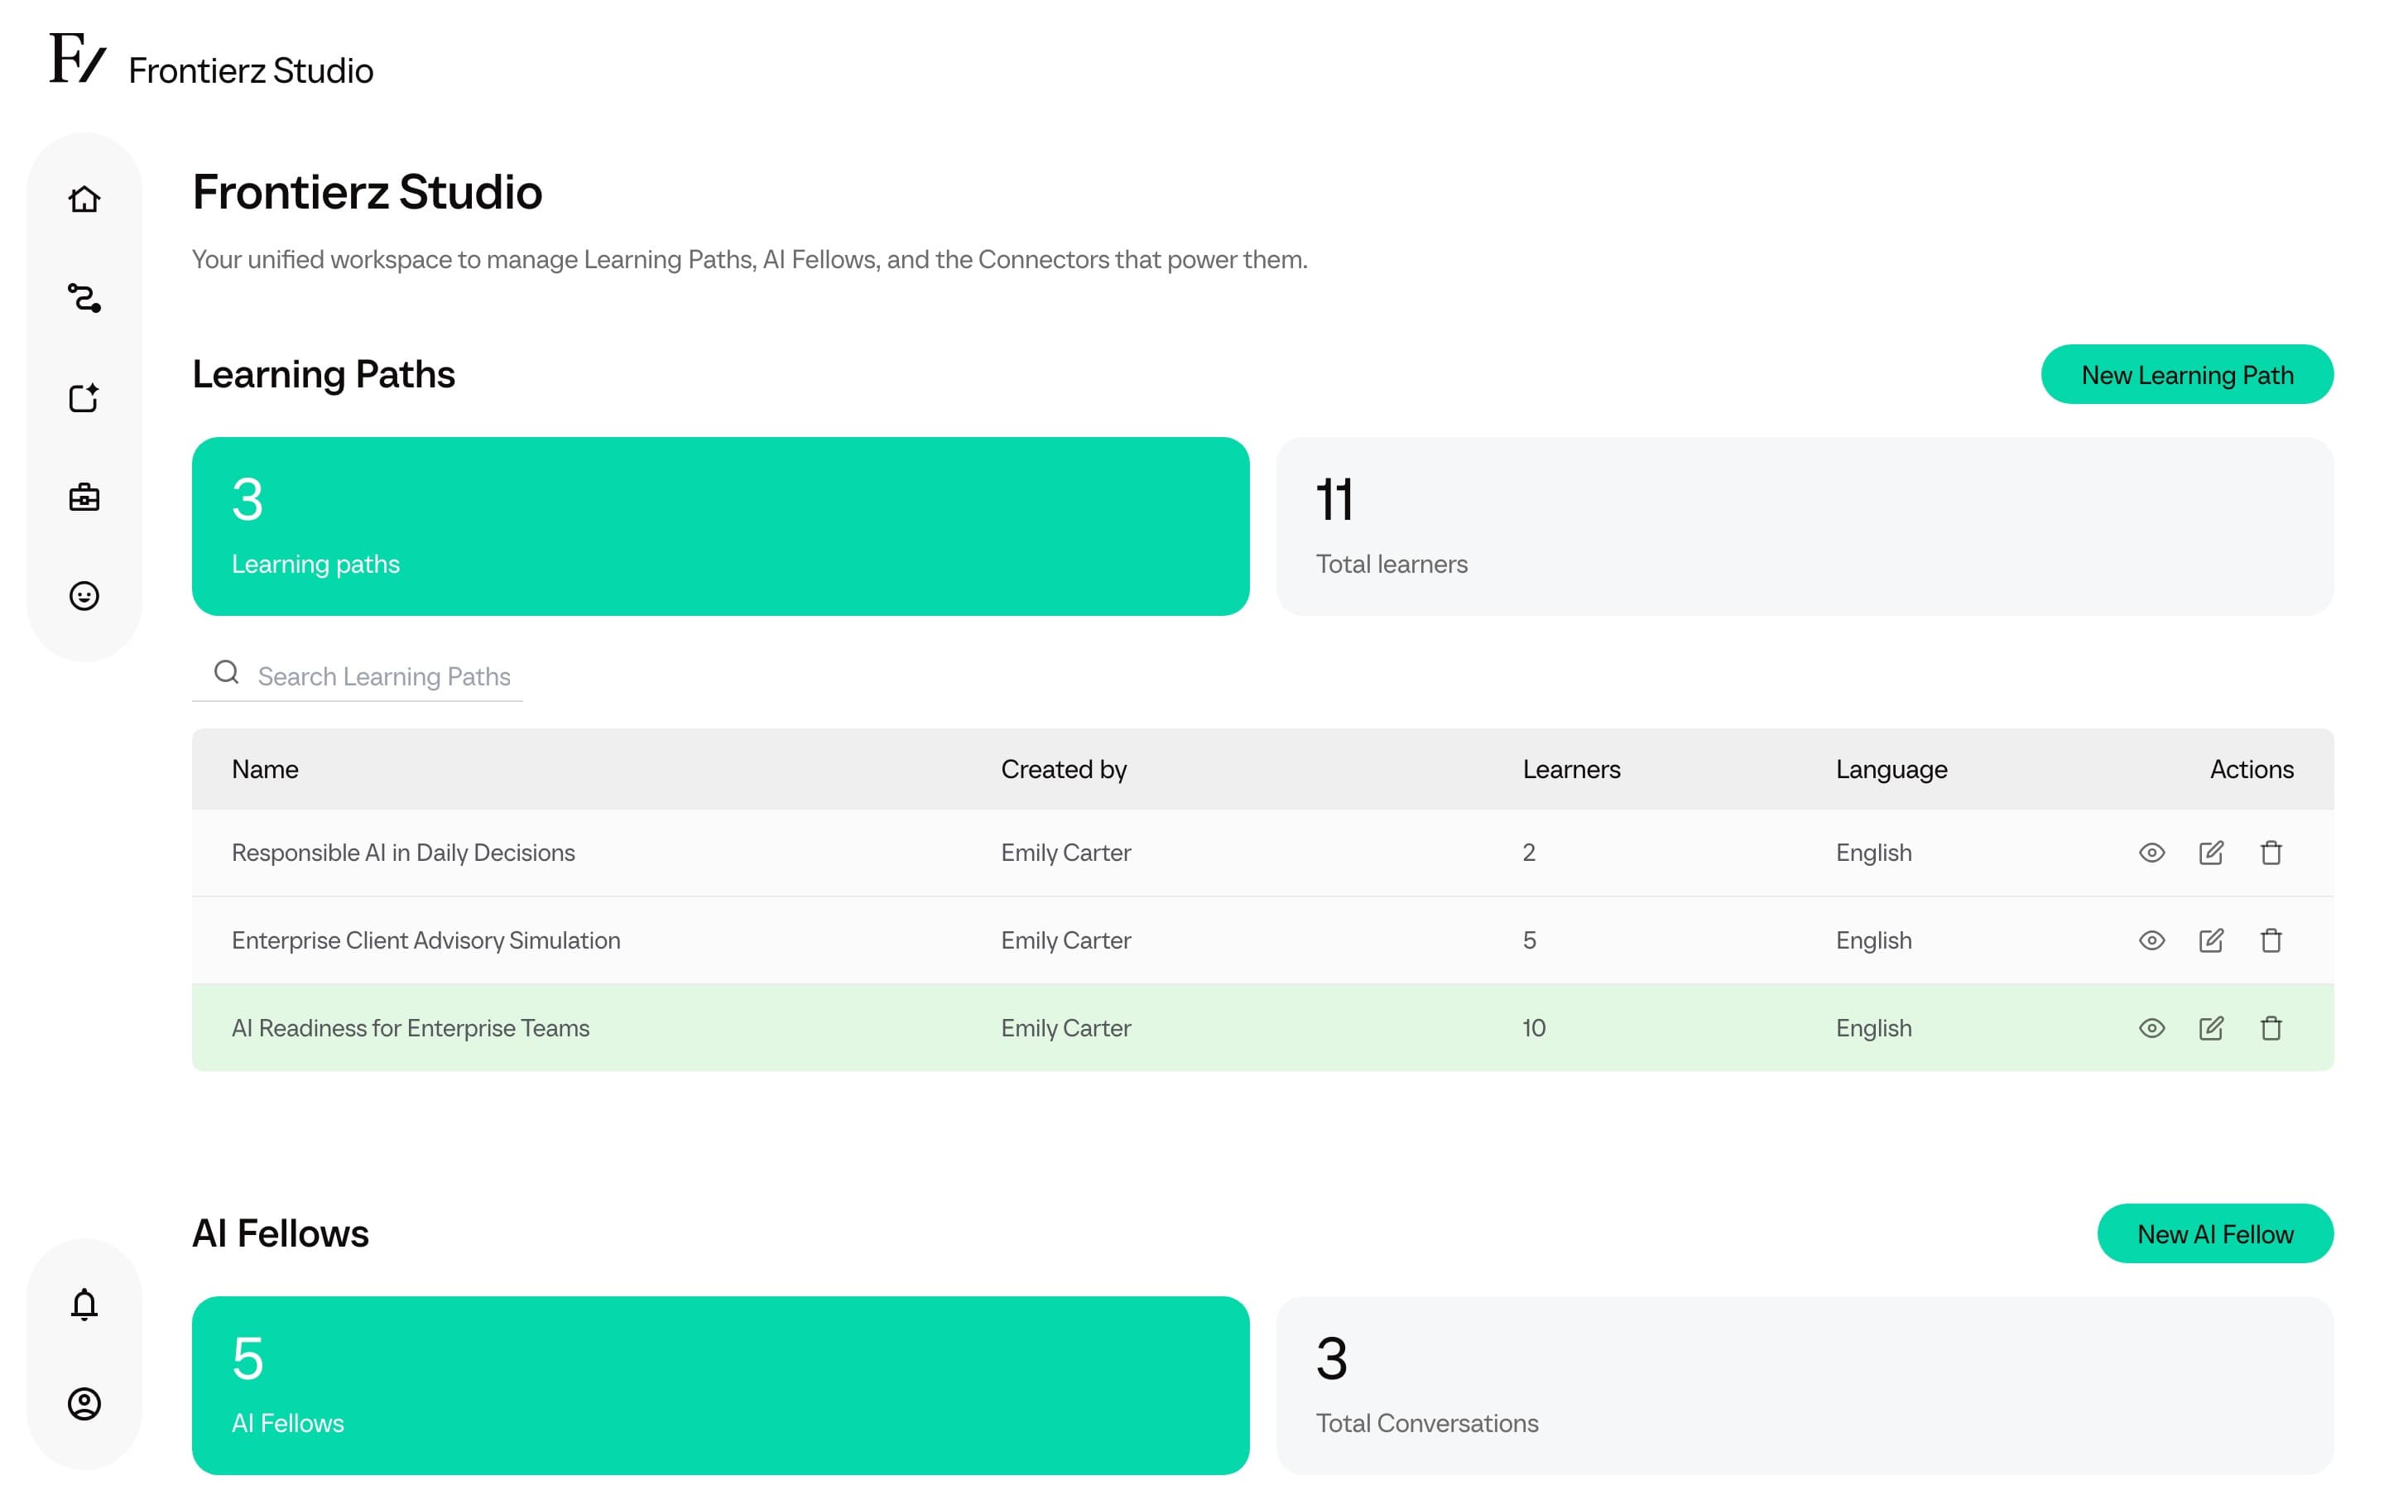Delete Responsible AI in Daily Decisions path
The image size is (2384, 1490).
tap(2271, 853)
